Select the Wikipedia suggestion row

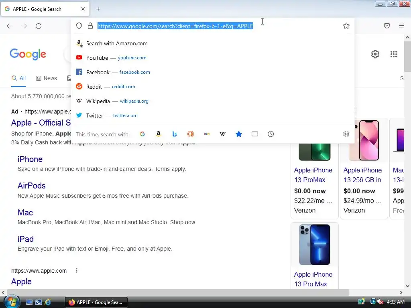214,101
